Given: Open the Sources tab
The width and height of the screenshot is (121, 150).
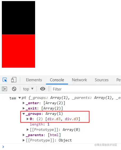Looking at the screenshot, I should pyautogui.click(x=102, y=80).
